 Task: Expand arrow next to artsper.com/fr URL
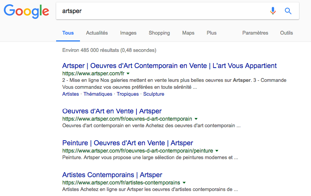pos(128,74)
